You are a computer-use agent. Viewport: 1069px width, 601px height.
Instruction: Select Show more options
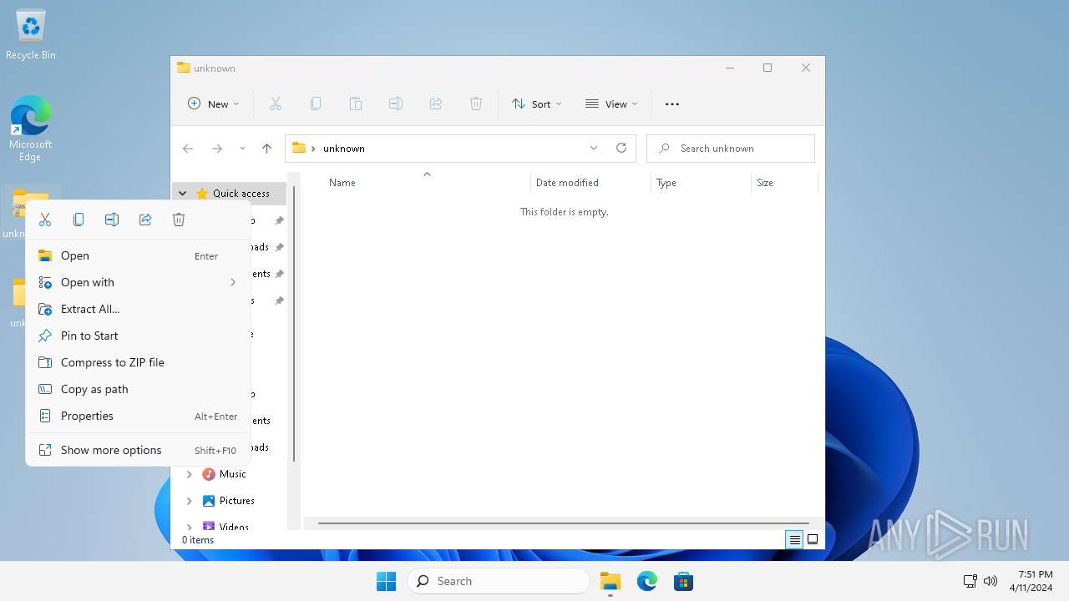tap(138, 450)
